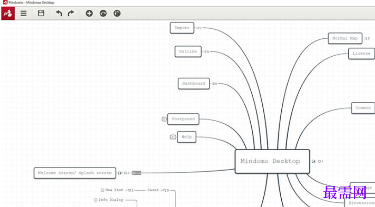Viewport: 375px width, 207px height.
Task: Expand the Normal Map subtopics counter
Action: pyautogui.click(x=367, y=38)
